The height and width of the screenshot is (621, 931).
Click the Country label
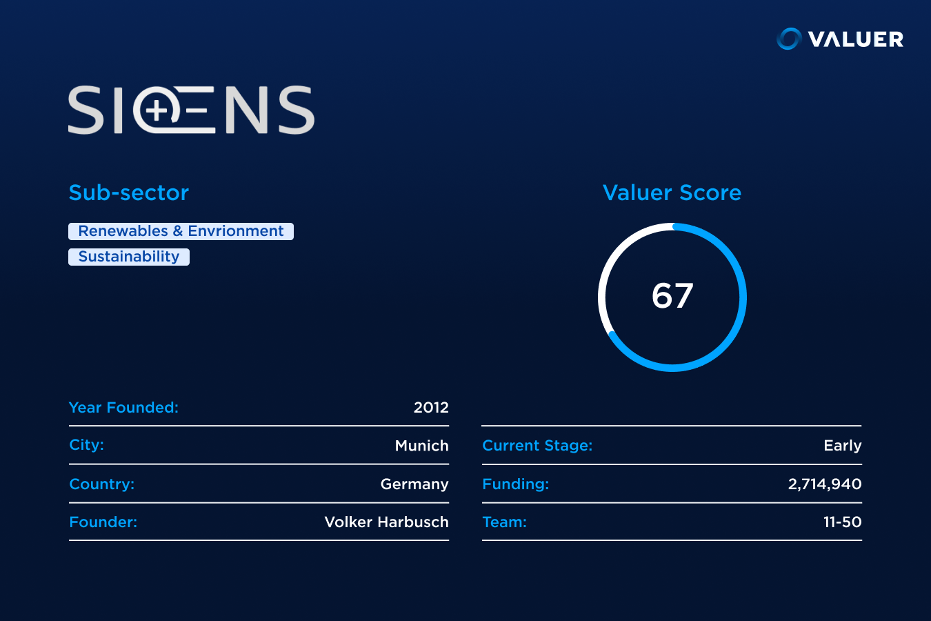(101, 484)
